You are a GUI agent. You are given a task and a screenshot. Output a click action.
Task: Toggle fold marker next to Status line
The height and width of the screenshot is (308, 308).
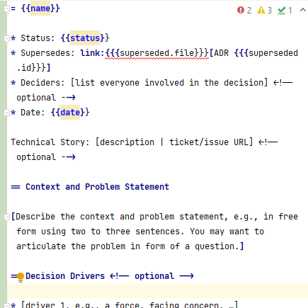pos(6,38)
